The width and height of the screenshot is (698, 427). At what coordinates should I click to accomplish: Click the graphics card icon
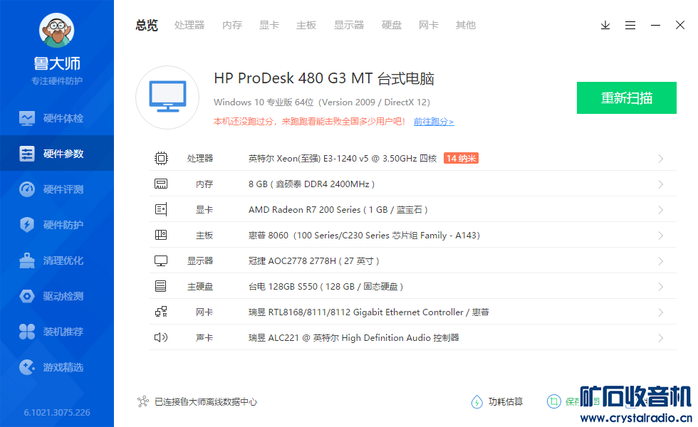(161, 209)
